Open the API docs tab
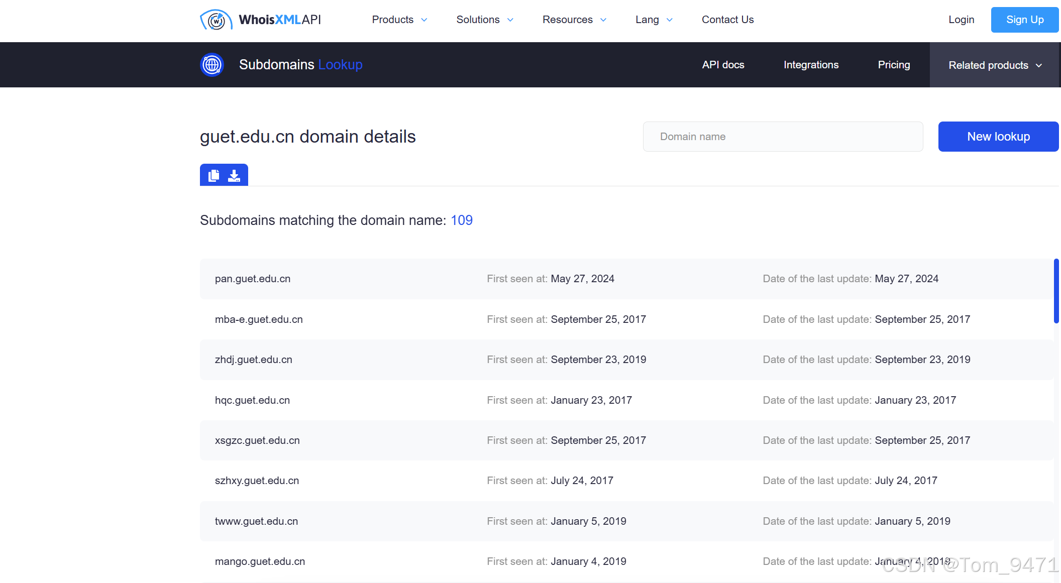The image size is (1061, 583). 723,65
